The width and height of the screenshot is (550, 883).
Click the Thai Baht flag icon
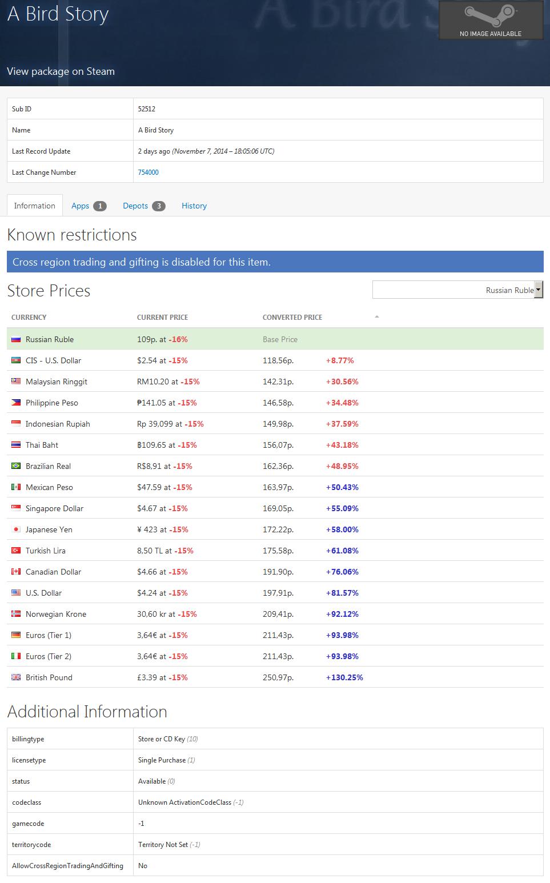[x=16, y=445]
